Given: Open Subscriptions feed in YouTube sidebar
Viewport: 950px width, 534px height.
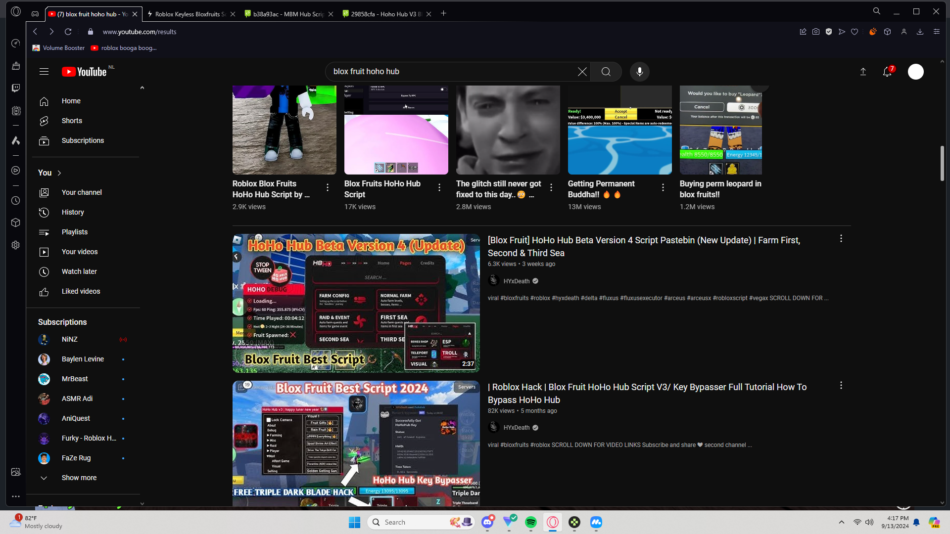Looking at the screenshot, I should [x=83, y=141].
